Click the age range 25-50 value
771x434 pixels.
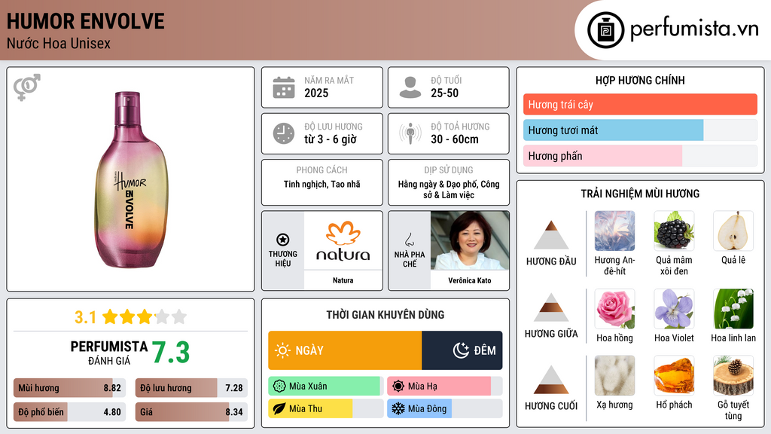point(444,93)
